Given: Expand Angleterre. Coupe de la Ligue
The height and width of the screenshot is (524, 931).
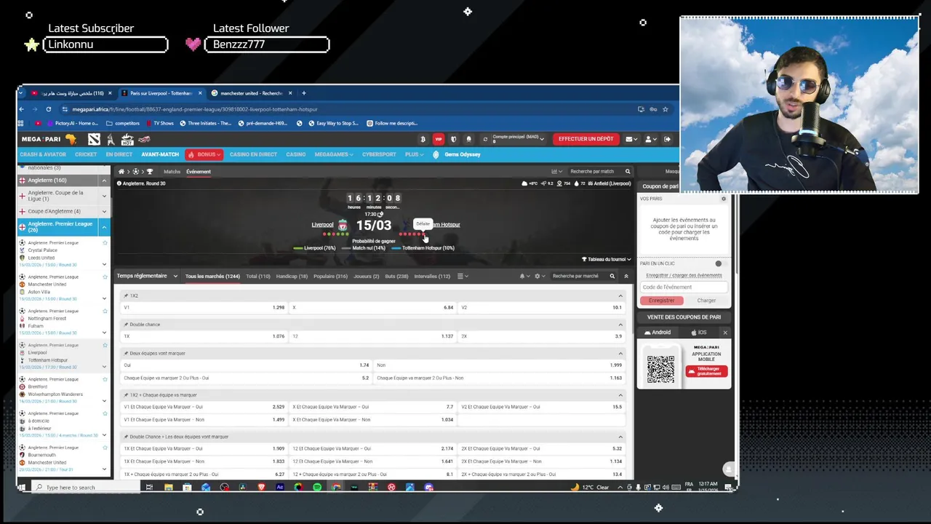Looking at the screenshot, I should pos(104,196).
